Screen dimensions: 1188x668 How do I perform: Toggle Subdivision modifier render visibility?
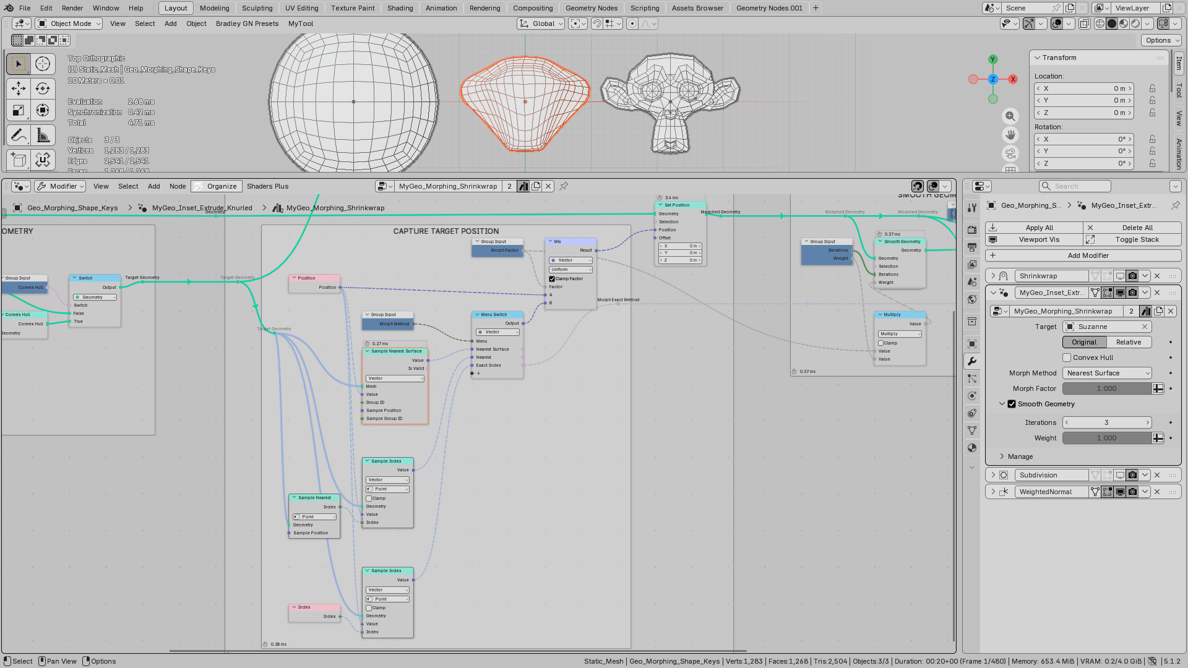point(1132,475)
